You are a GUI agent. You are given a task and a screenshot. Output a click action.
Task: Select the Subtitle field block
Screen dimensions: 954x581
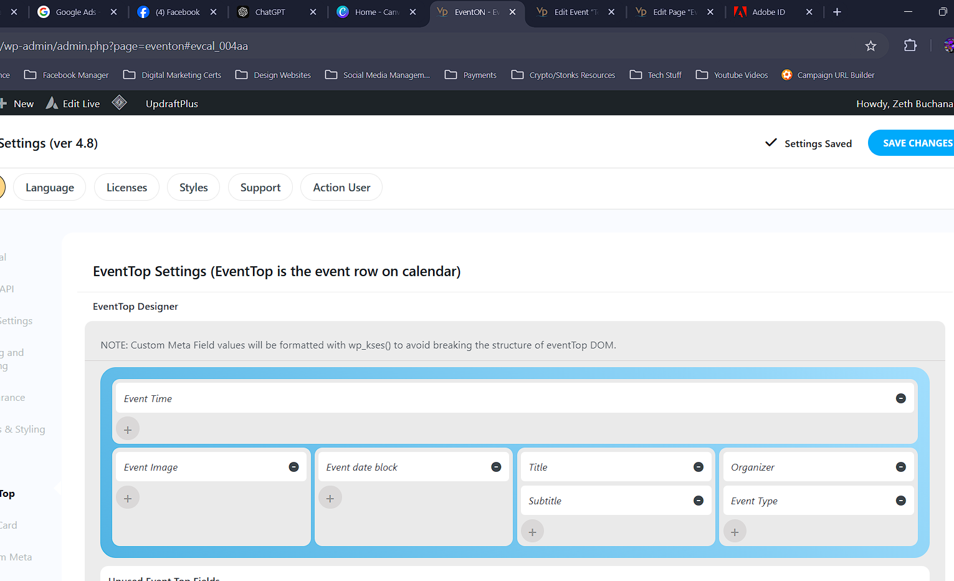coord(616,501)
